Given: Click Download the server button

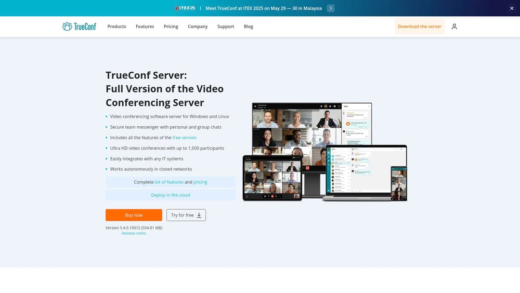Looking at the screenshot, I should click(419, 27).
